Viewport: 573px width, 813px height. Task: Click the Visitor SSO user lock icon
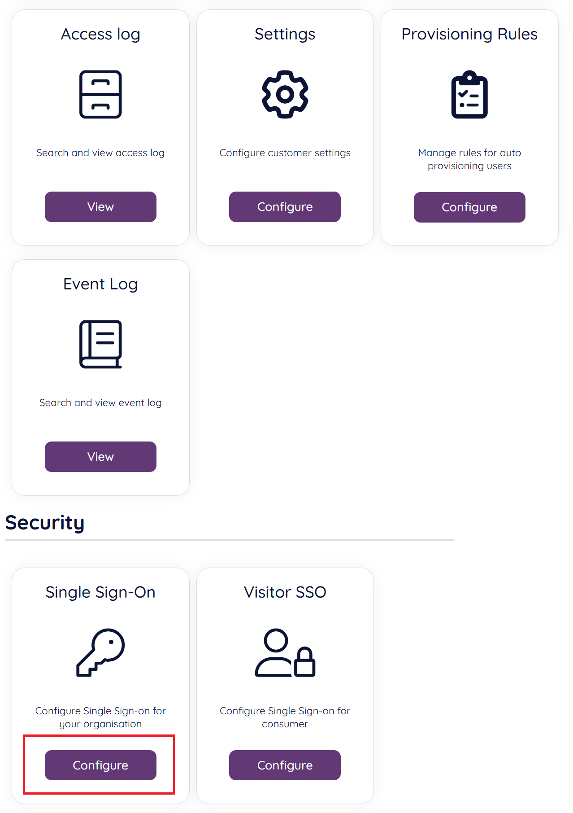285,652
